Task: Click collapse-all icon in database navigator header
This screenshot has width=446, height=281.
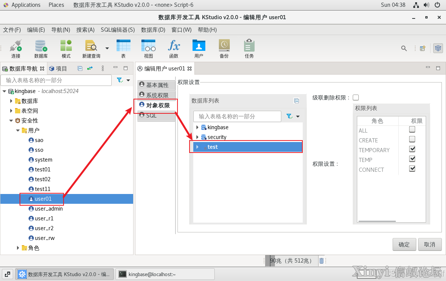Action: click(80, 69)
